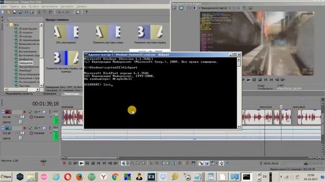
Task: Solo audio track 1
Action: click(x=50, y=112)
